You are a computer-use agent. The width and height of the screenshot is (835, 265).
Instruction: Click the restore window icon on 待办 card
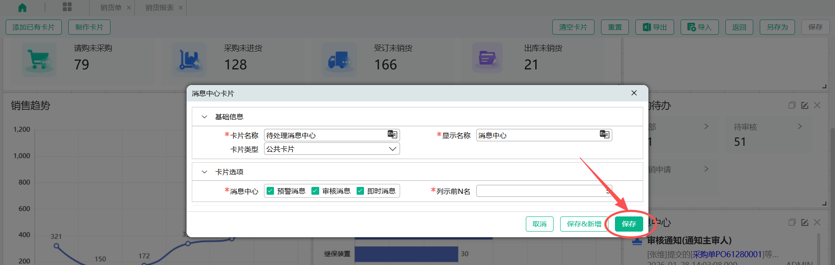(x=792, y=105)
